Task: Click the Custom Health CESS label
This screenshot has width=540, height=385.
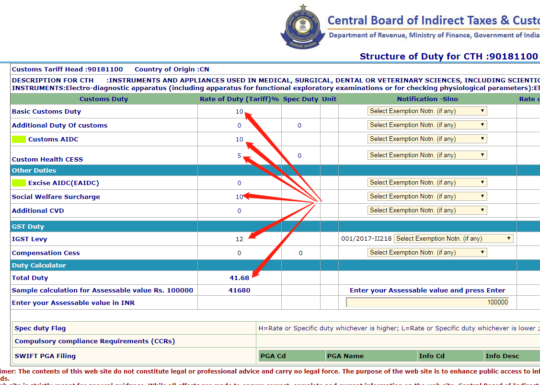Action: 47,159
